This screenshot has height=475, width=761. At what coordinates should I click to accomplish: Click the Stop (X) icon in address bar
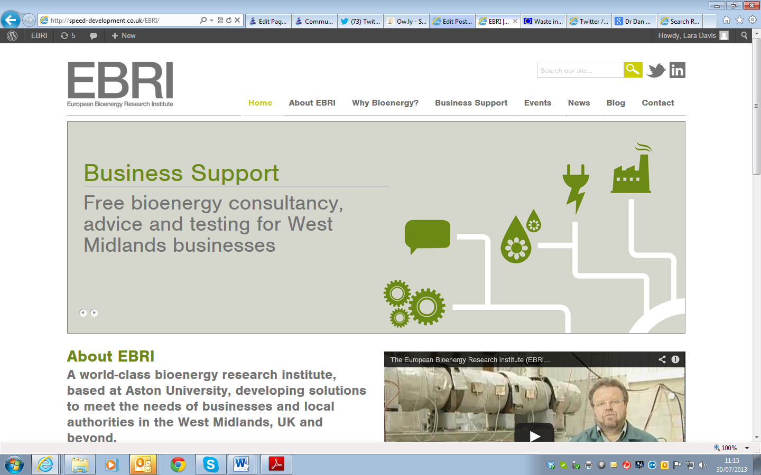click(x=237, y=20)
